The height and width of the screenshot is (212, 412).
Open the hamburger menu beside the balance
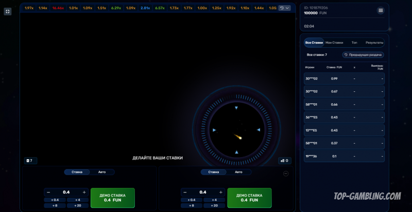tap(381, 11)
